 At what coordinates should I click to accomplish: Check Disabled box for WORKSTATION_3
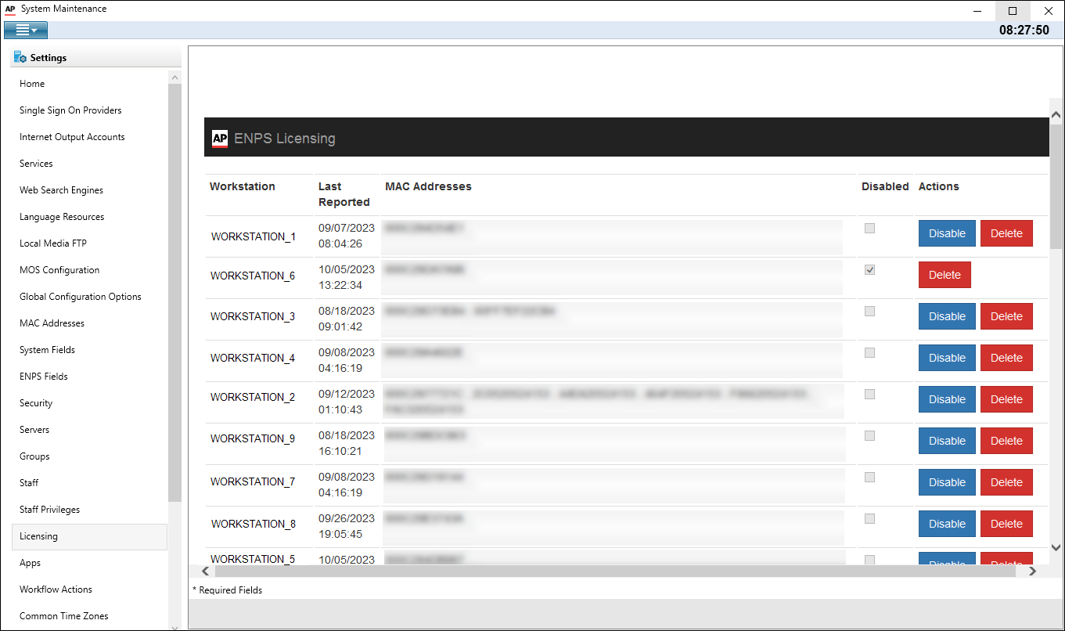[x=869, y=312]
